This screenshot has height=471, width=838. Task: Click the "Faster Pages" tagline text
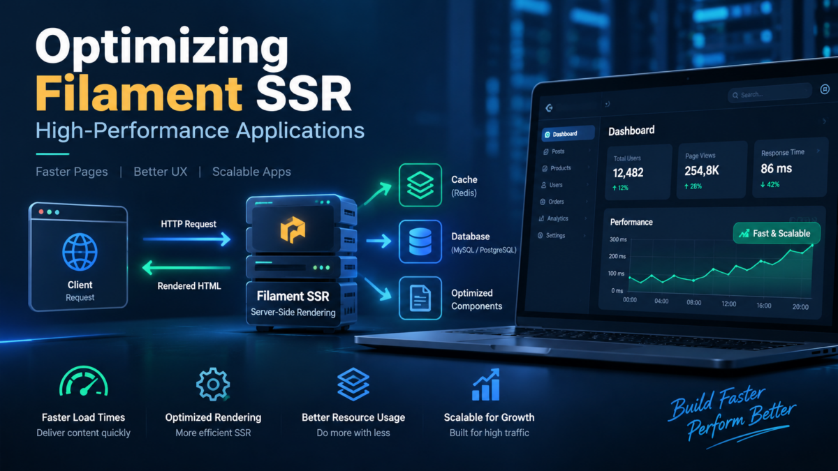click(x=72, y=172)
